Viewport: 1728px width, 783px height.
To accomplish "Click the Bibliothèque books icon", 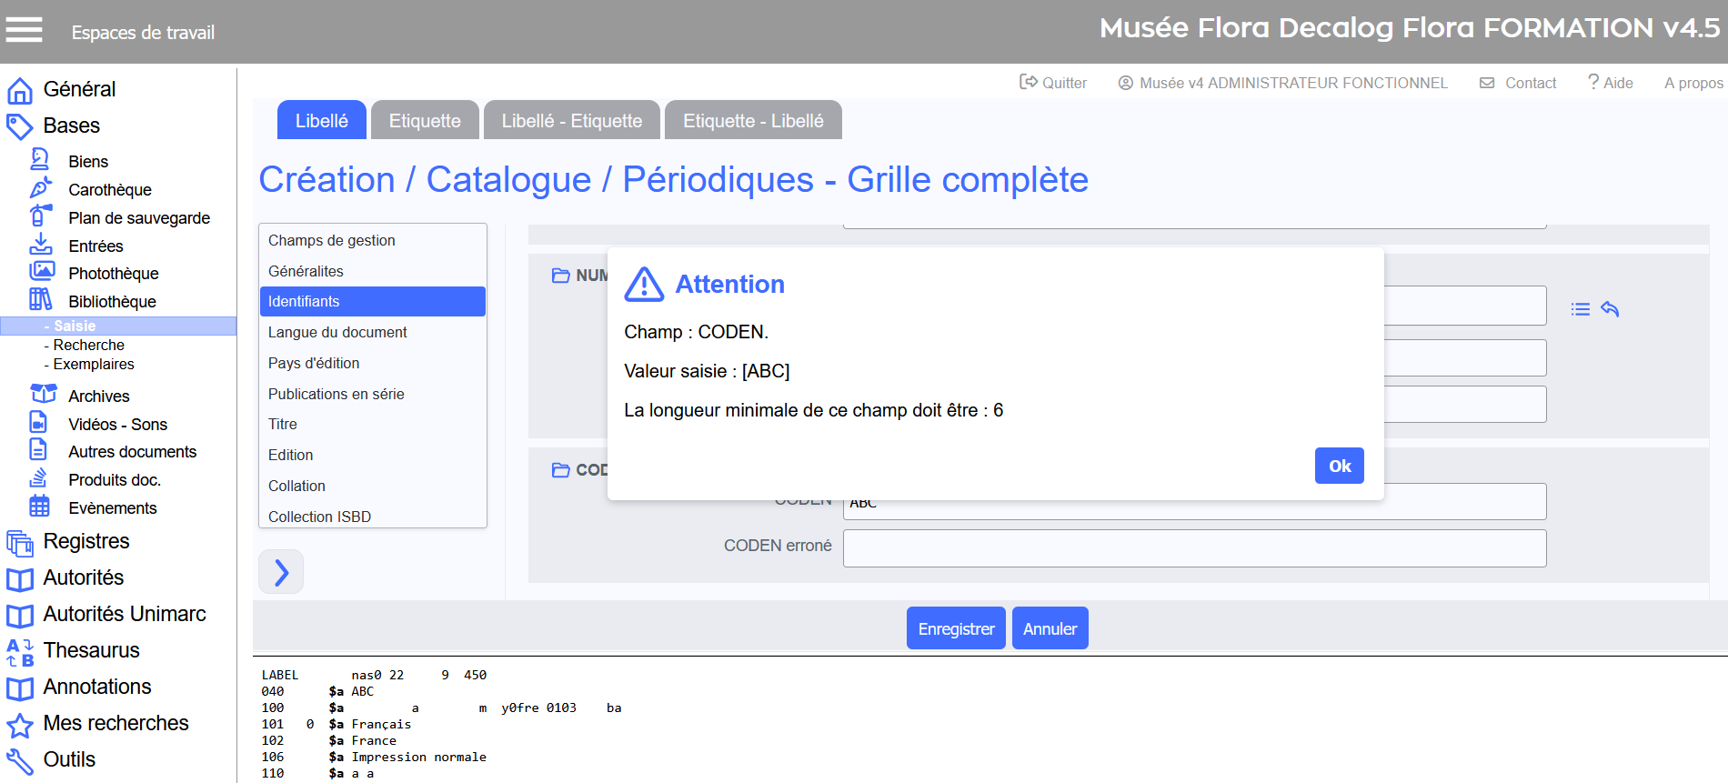I will pyautogui.click(x=41, y=300).
